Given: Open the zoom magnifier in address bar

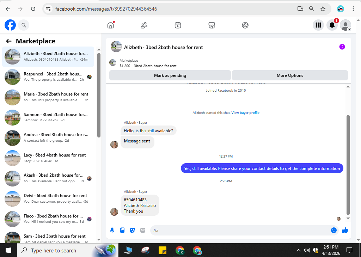Looking at the screenshot, I should tap(312, 9).
